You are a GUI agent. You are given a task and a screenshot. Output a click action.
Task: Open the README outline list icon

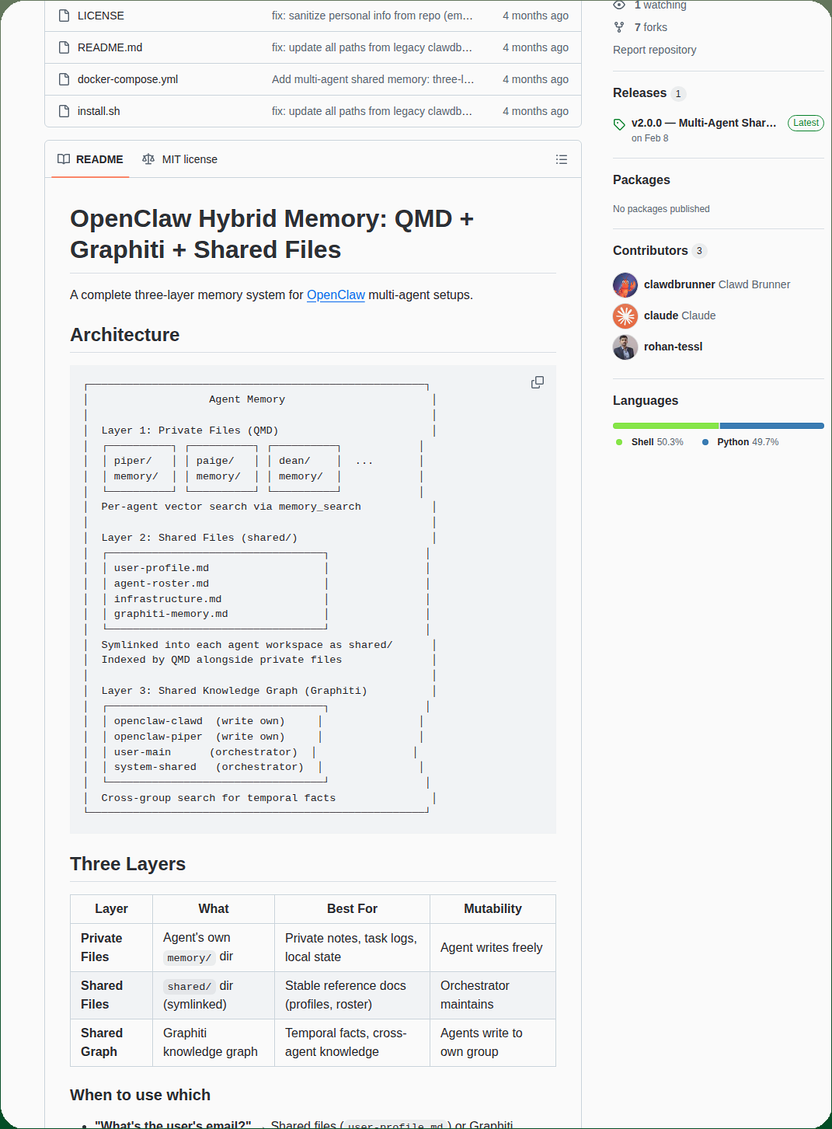pos(562,159)
